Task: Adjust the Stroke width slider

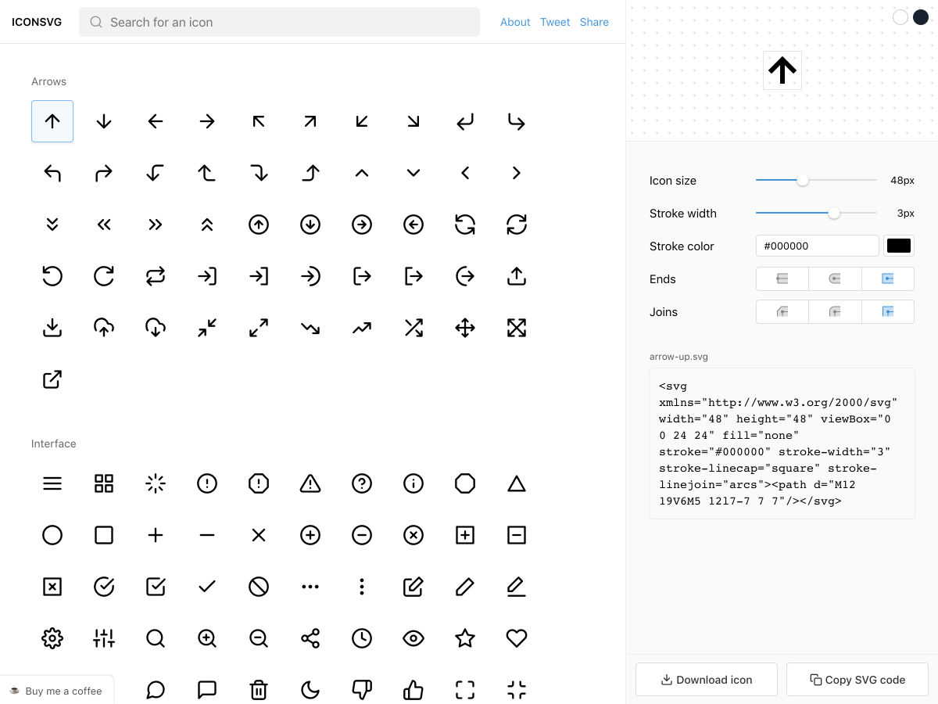Action: coord(816,213)
